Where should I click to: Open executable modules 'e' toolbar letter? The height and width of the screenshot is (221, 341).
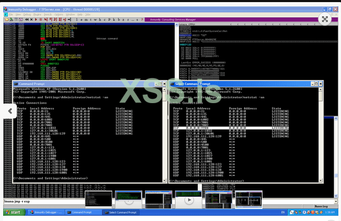[82, 19]
